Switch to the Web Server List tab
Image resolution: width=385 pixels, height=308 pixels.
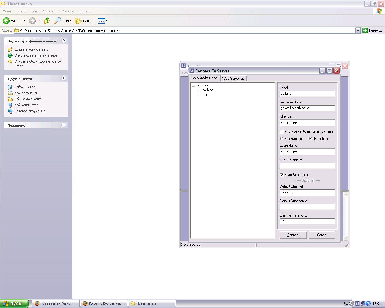click(234, 78)
